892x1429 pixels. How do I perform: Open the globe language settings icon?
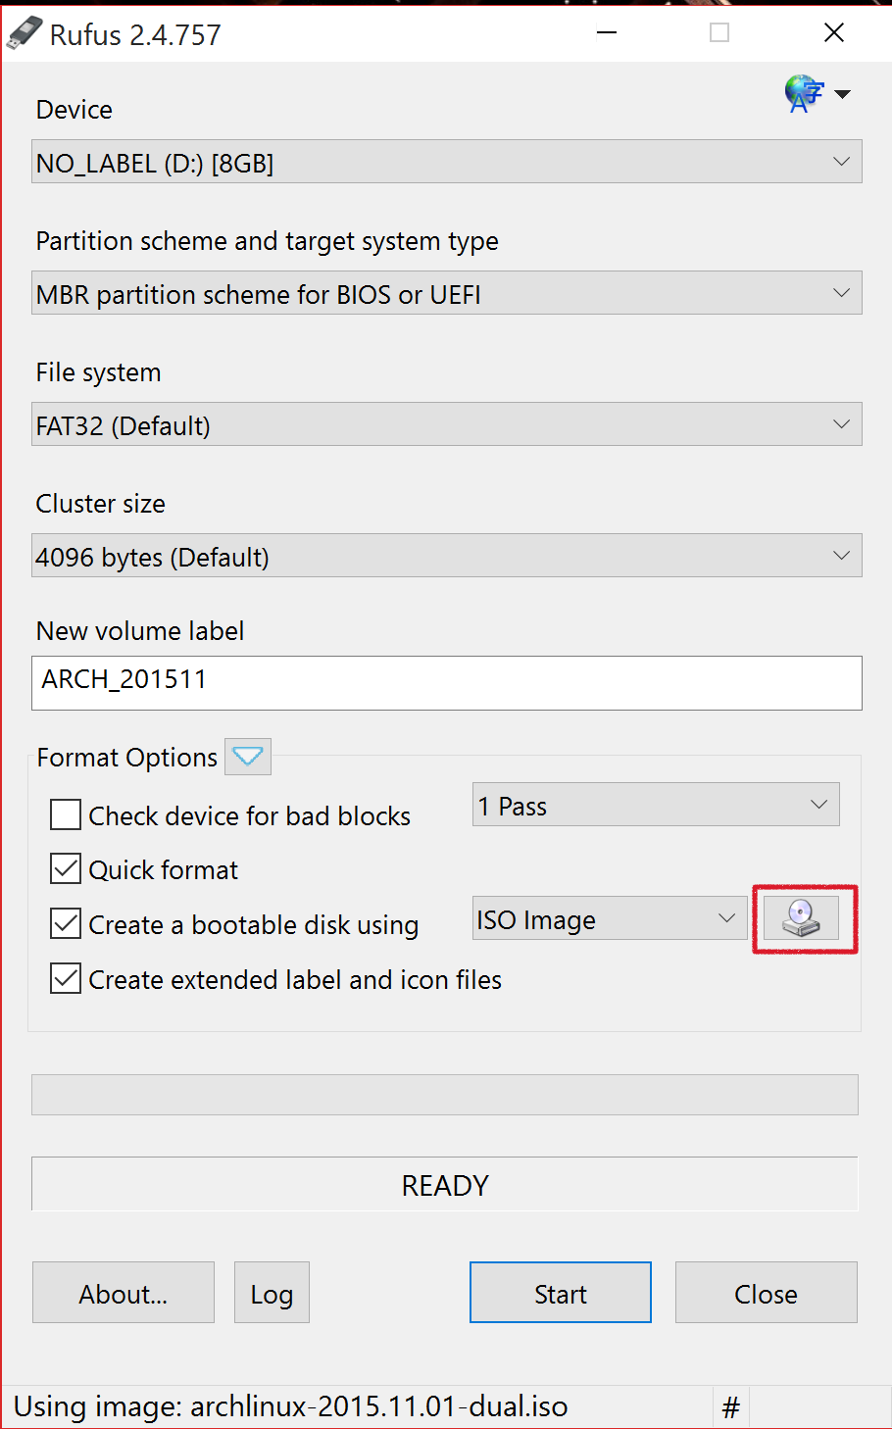point(804,94)
